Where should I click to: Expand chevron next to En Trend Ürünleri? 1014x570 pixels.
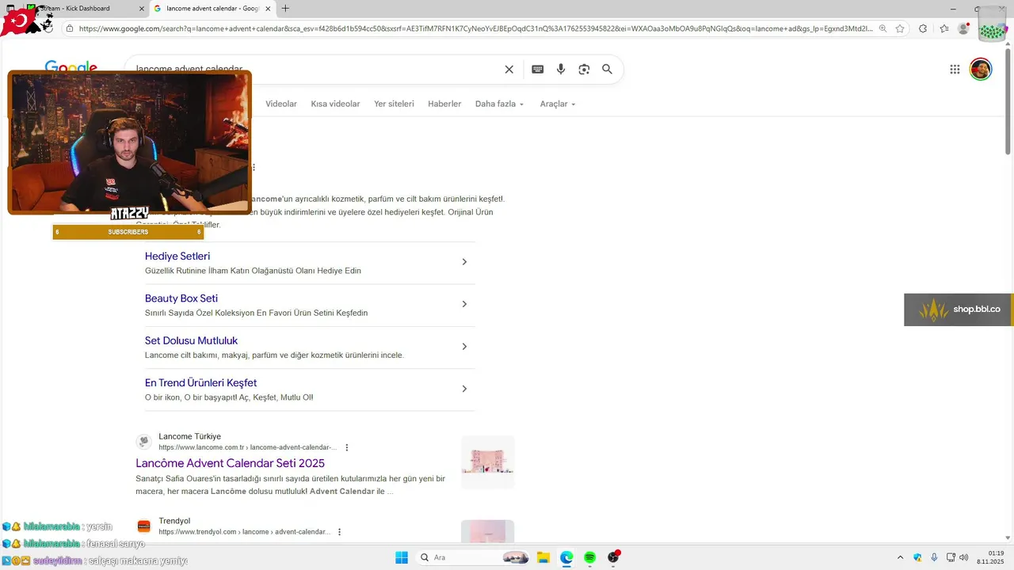[x=464, y=389]
